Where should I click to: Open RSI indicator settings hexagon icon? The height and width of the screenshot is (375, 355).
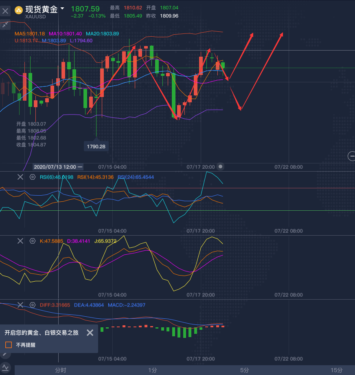(33, 177)
